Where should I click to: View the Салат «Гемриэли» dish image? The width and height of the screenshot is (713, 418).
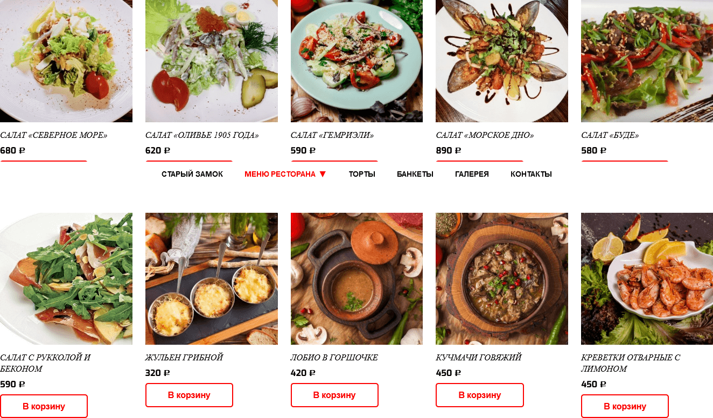pos(356,61)
